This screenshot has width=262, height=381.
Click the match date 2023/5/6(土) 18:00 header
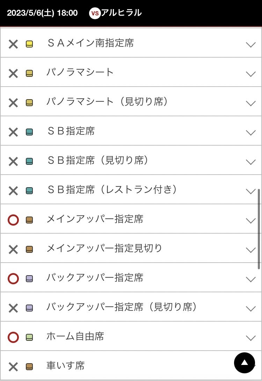(x=42, y=13)
